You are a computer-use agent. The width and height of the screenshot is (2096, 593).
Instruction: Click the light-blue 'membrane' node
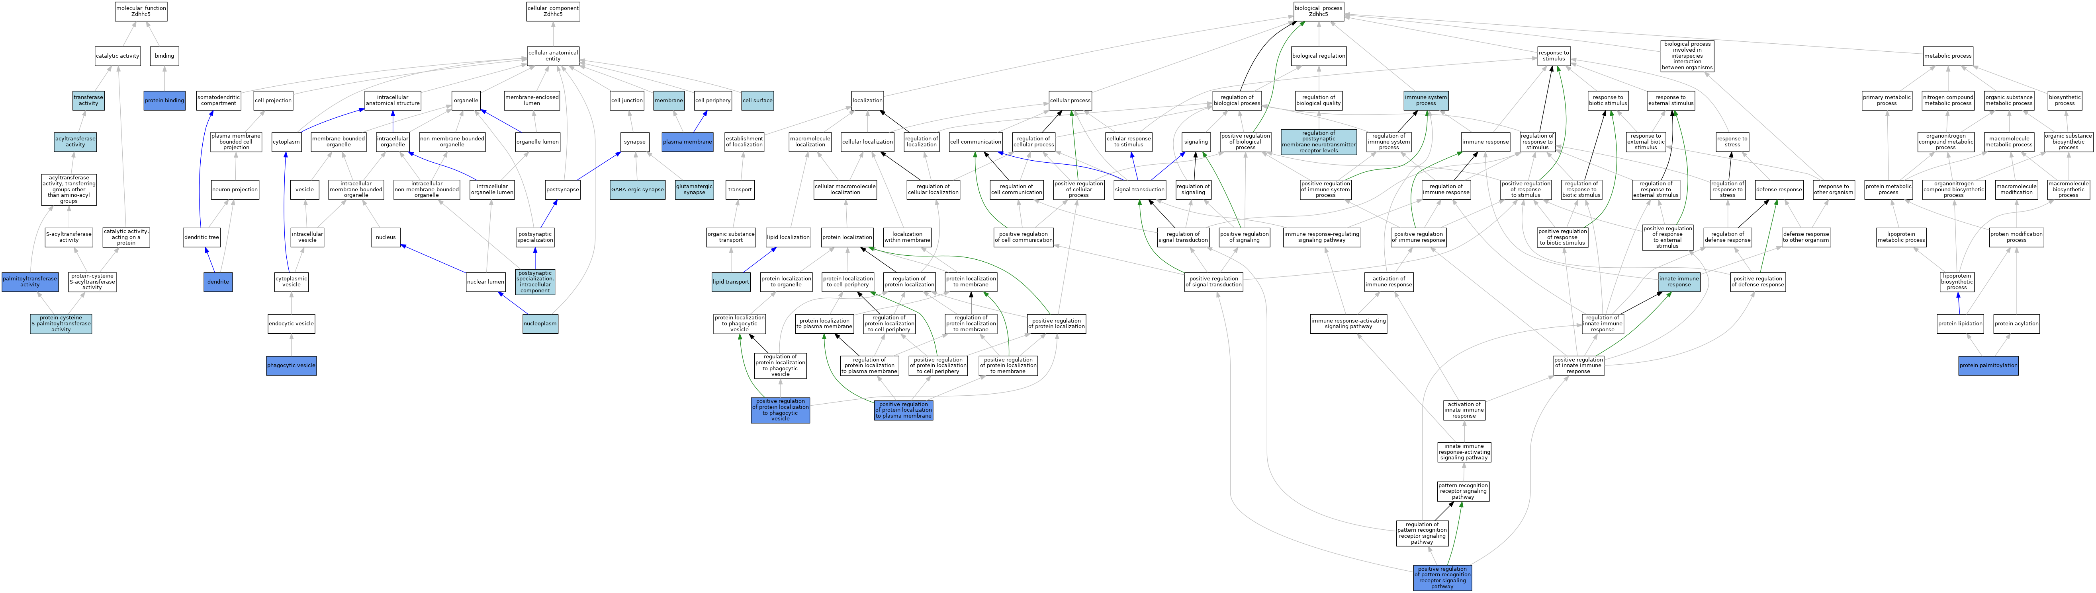pyautogui.click(x=669, y=101)
